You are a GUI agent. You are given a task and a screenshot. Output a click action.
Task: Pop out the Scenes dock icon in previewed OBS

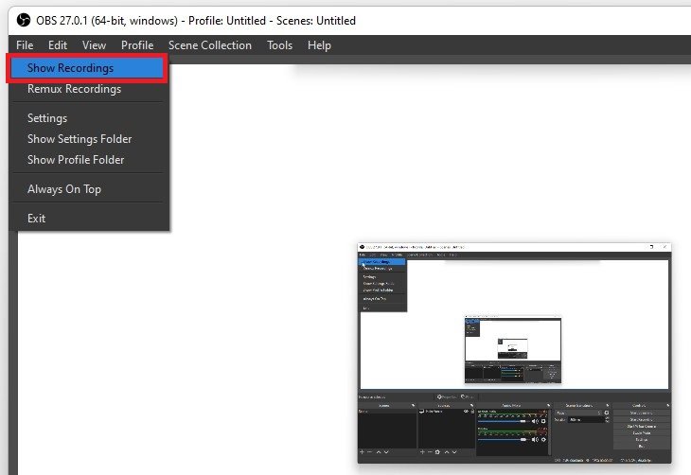pos(414,405)
